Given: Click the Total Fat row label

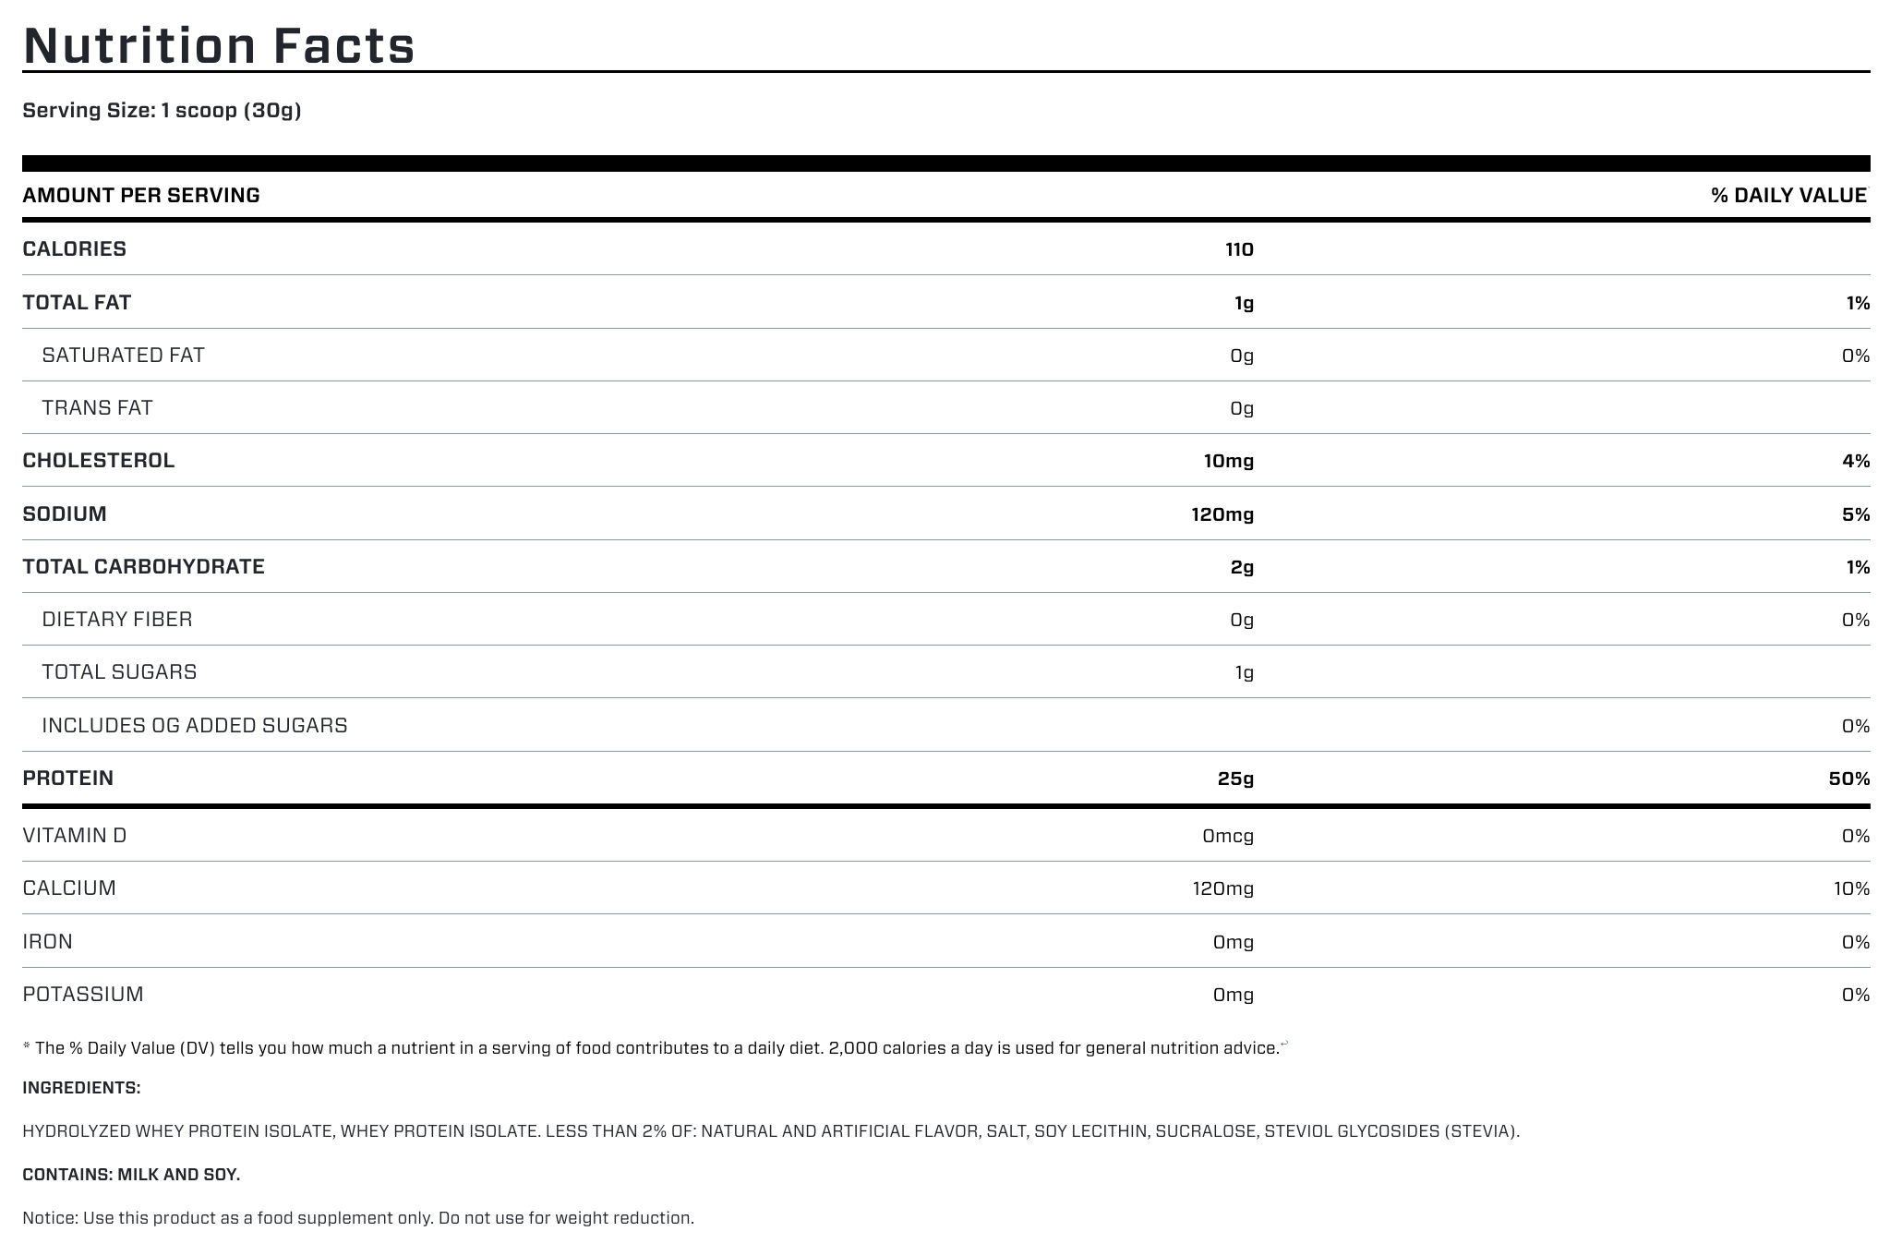Looking at the screenshot, I should tap(77, 303).
